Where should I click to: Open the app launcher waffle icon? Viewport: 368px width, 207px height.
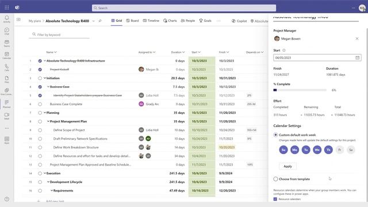coord(7,7)
